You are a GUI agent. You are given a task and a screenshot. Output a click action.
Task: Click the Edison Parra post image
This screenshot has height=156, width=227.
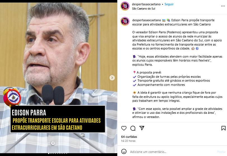58,78
